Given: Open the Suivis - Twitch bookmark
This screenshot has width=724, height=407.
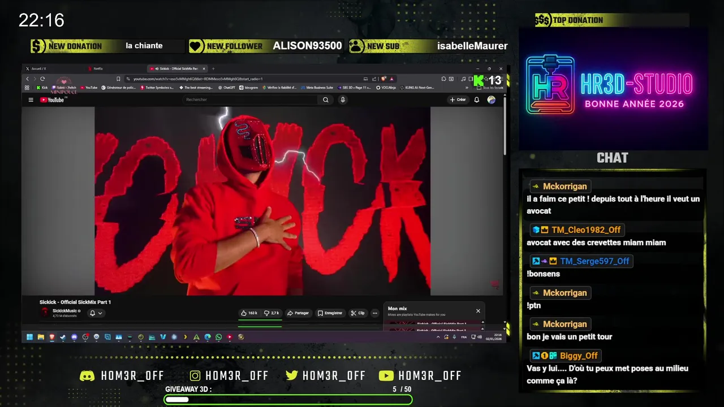Looking at the screenshot, I should pos(64,88).
